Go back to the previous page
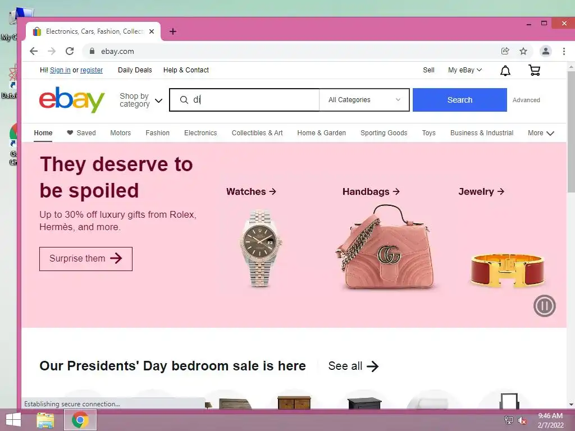The image size is (575, 431). pyautogui.click(x=34, y=51)
